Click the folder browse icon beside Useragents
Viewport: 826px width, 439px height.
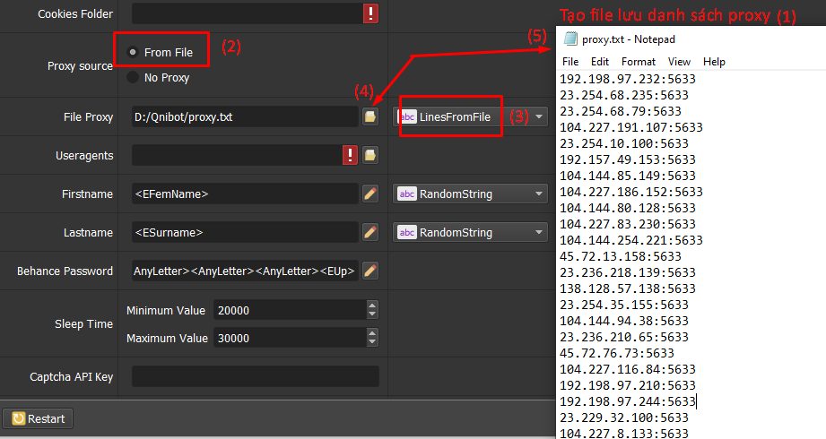coord(370,155)
